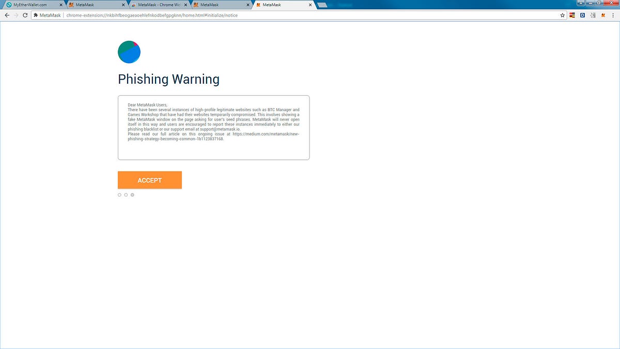The width and height of the screenshot is (620, 349).
Task: Click the text "Dear MetaMask Users,"
Action: (148, 105)
